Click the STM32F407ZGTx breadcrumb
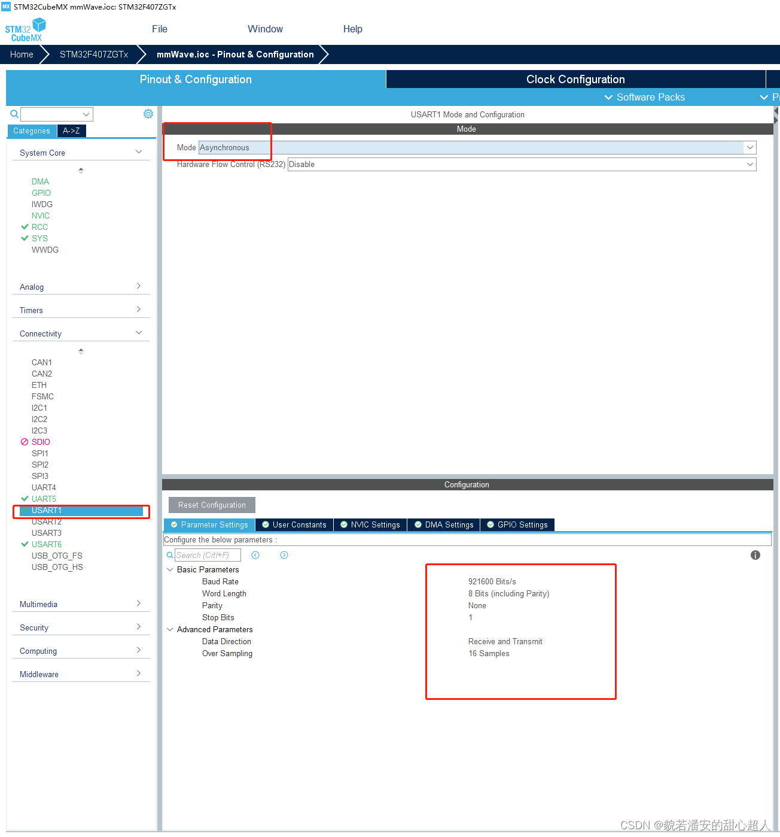The width and height of the screenshot is (780, 837). [x=94, y=54]
